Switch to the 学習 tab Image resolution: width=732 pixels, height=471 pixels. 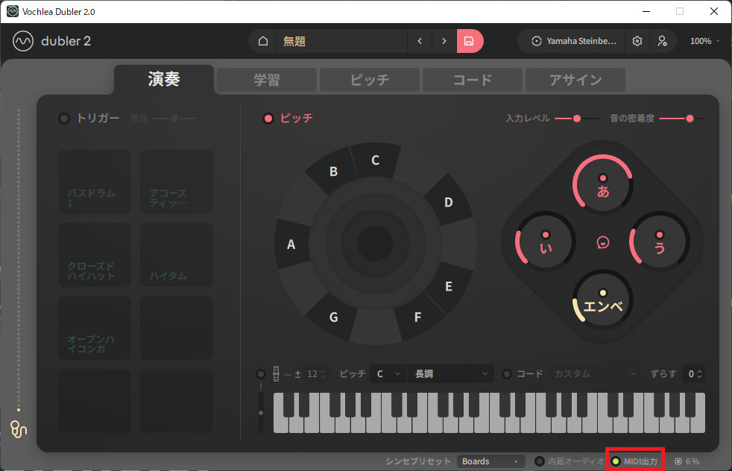[266, 80]
